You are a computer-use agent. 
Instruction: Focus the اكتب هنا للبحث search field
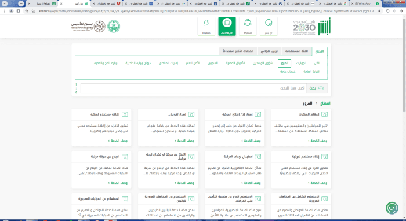coord(193,88)
